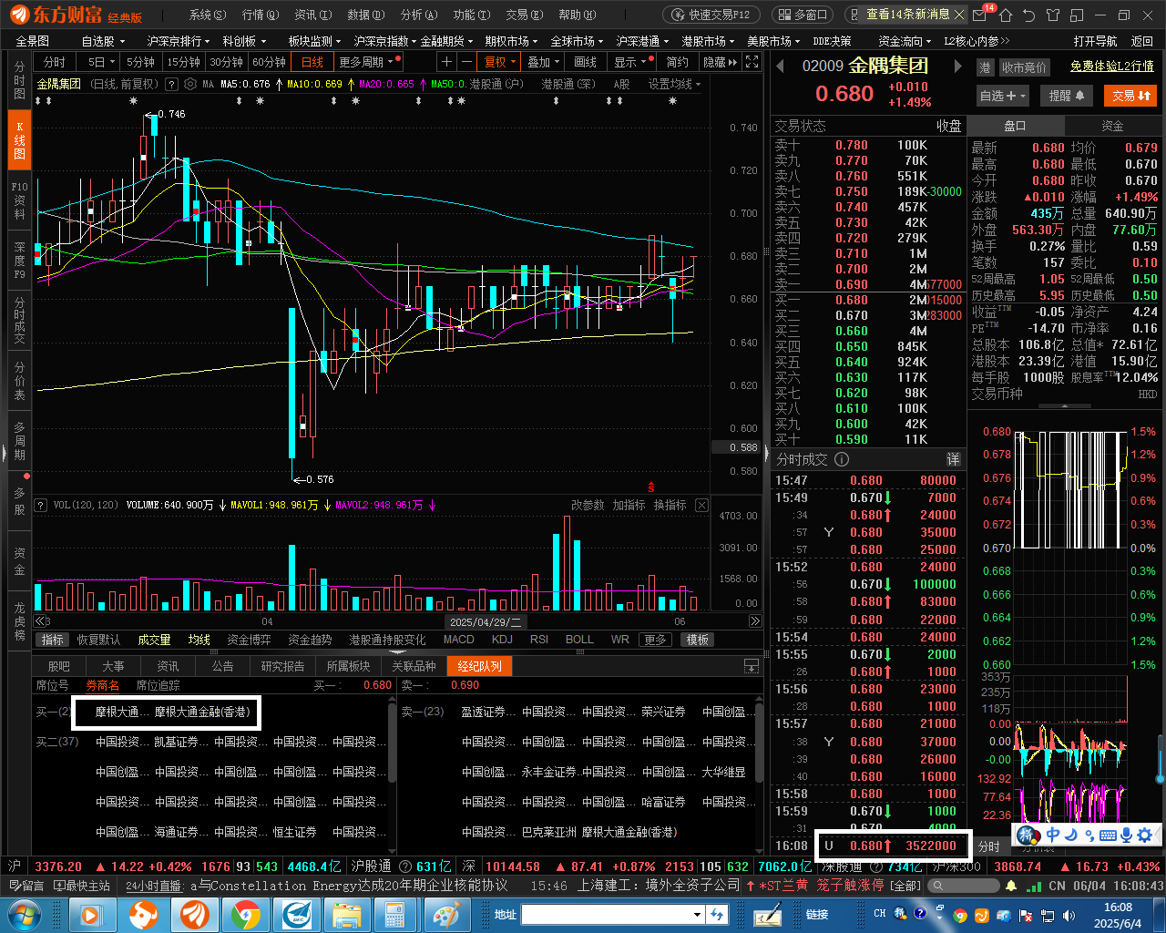The width and height of the screenshot is (1166, 933).
Task: Open the 分析 menu
Action: 418,15
